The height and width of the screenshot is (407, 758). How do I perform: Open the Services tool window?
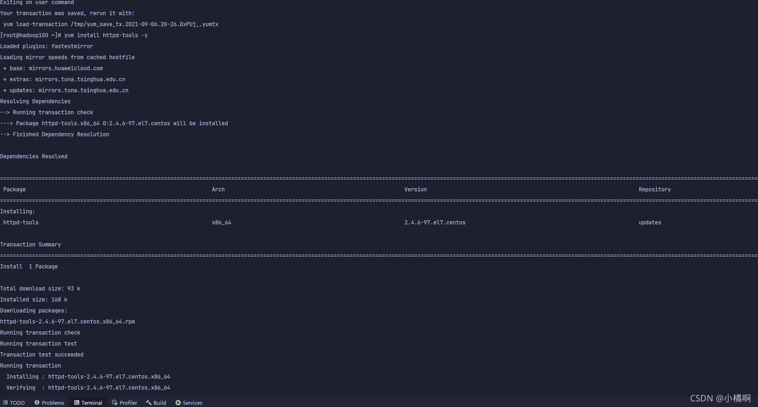(188, 402)
